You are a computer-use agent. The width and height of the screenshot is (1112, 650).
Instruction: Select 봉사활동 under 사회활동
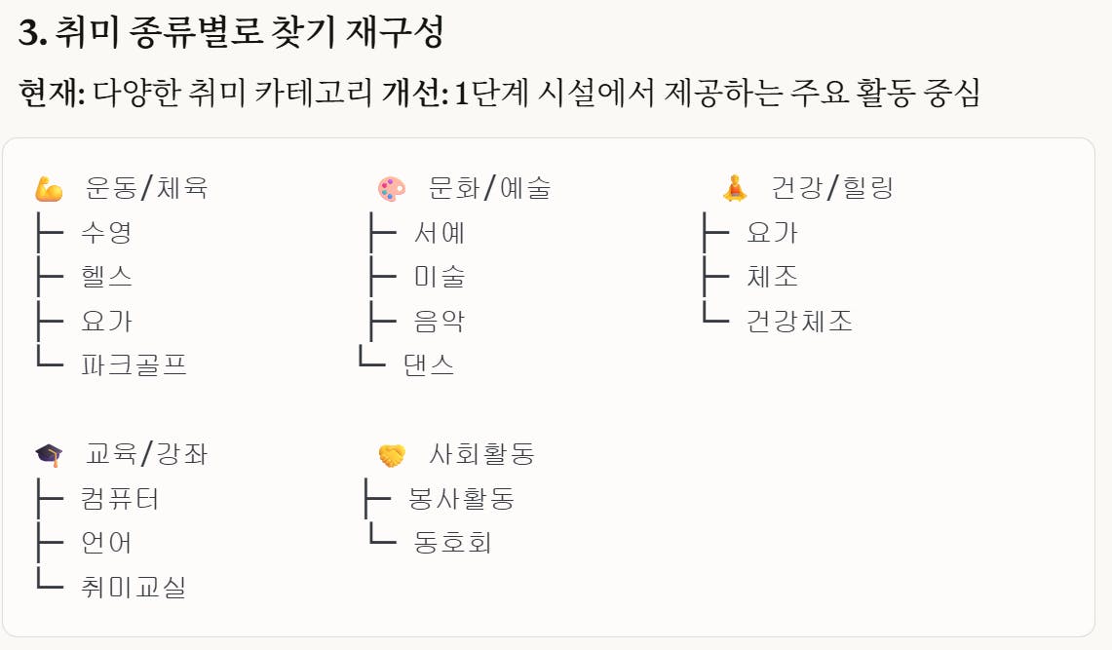coord(461,499)
